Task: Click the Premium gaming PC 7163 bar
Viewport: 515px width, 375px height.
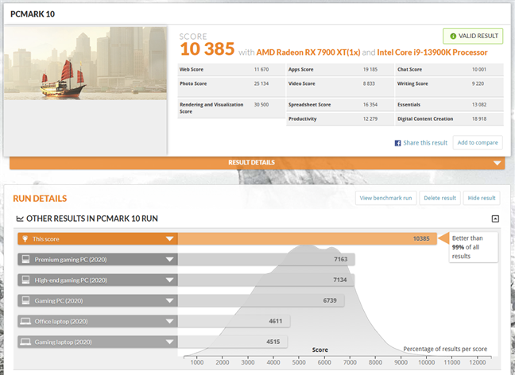Action: (266, 260)
